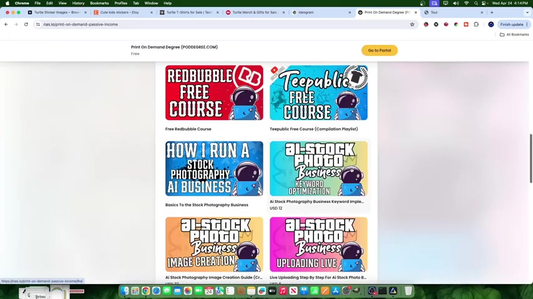Close the Print On Demand Degree tab
This screenshot has width=533, height=299.
click(416, 12)
